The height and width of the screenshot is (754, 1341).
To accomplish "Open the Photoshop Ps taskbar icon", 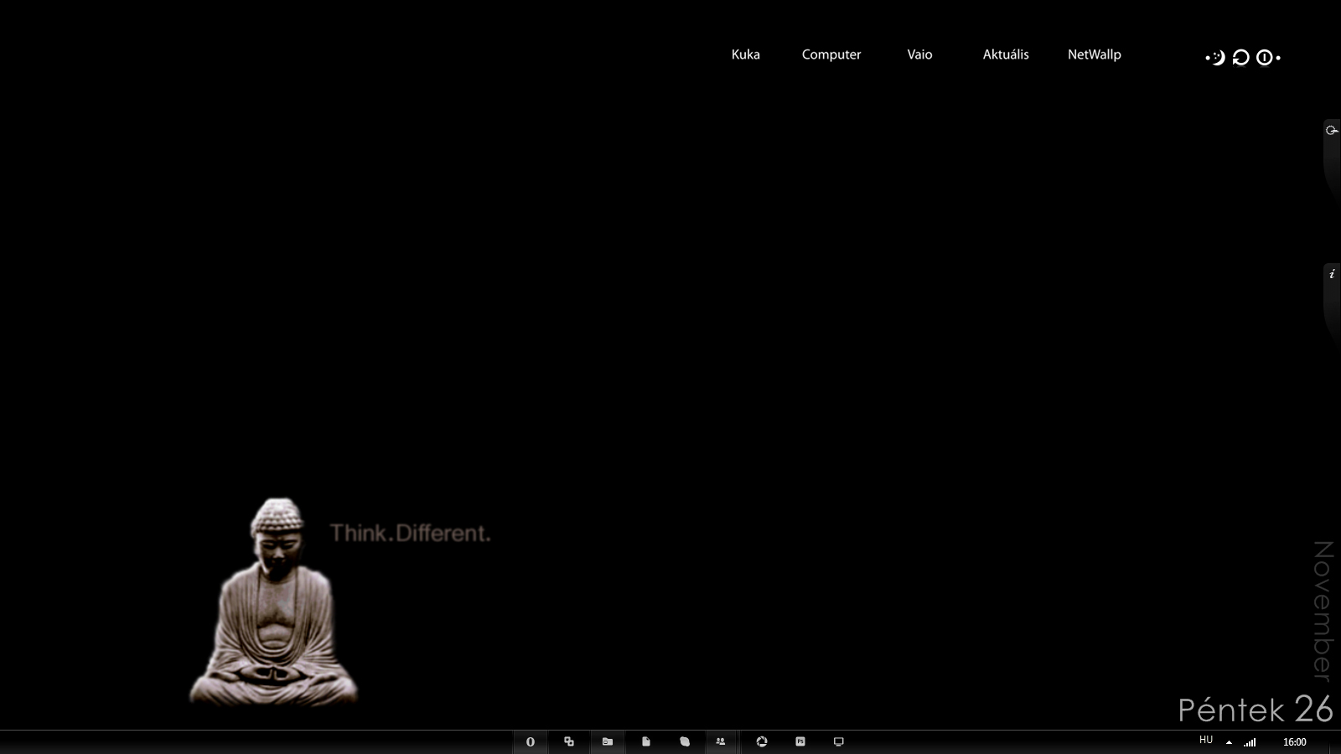I will pyautogui.click(x=800, y=741).
